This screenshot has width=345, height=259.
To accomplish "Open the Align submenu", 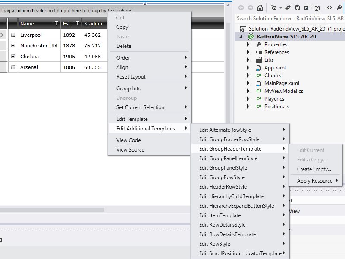I will click(149, 67).
